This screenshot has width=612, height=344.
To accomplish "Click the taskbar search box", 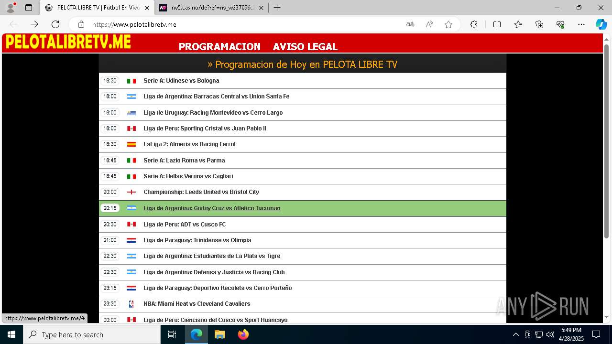I will pos(92,334).
